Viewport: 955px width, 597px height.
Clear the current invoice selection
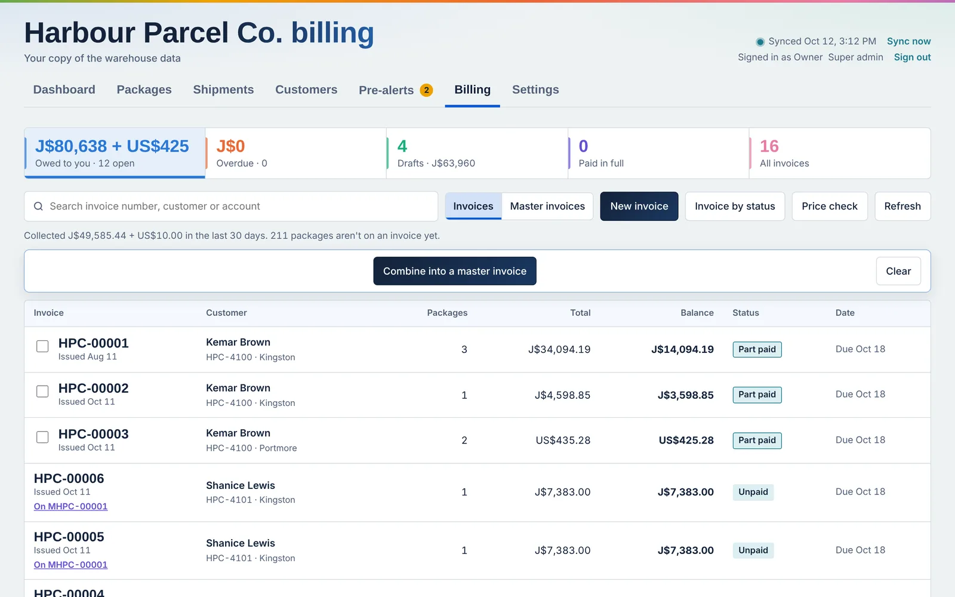click(898, 271)
